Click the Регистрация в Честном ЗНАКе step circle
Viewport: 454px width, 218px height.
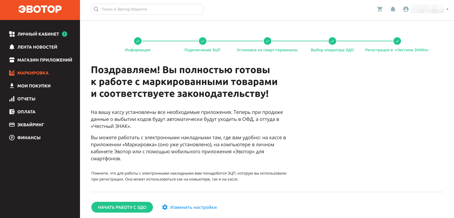(397, 41)
